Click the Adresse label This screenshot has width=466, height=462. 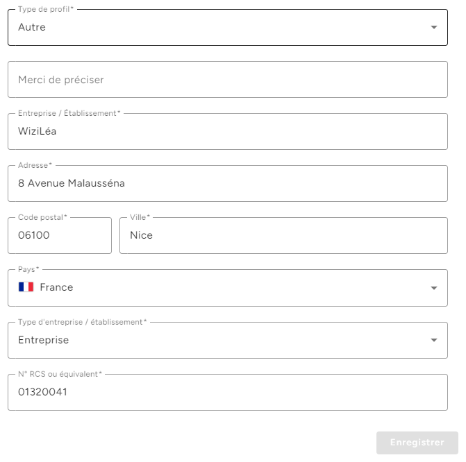[x=35, y=165]
